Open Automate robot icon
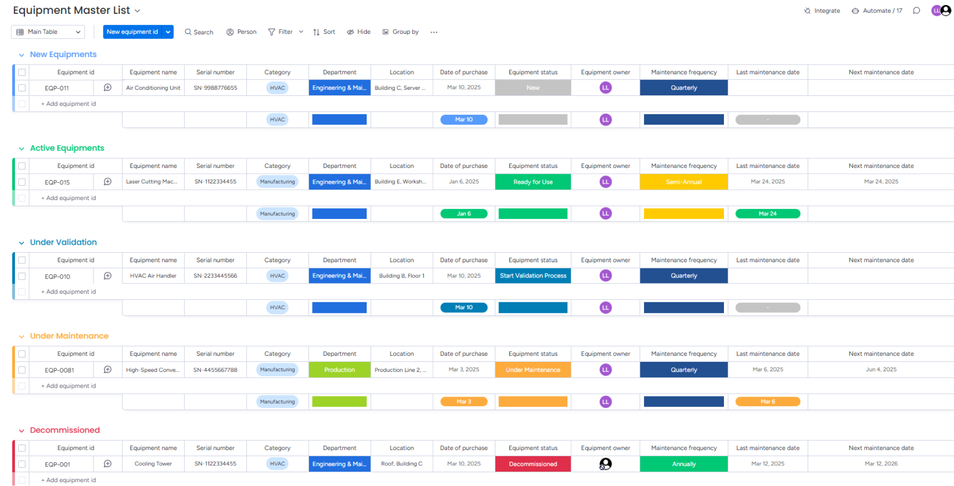This screenshot has width=954, height=486. tap(855, 11)
